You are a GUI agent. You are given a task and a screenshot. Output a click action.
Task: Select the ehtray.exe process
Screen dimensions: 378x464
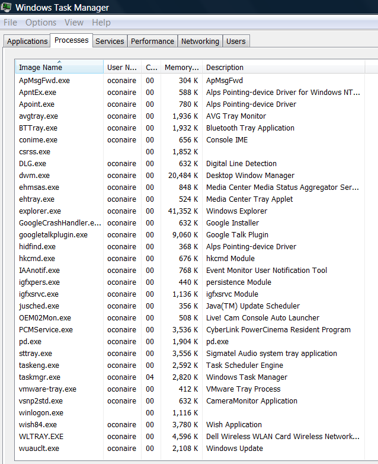(x=190, y=199)
